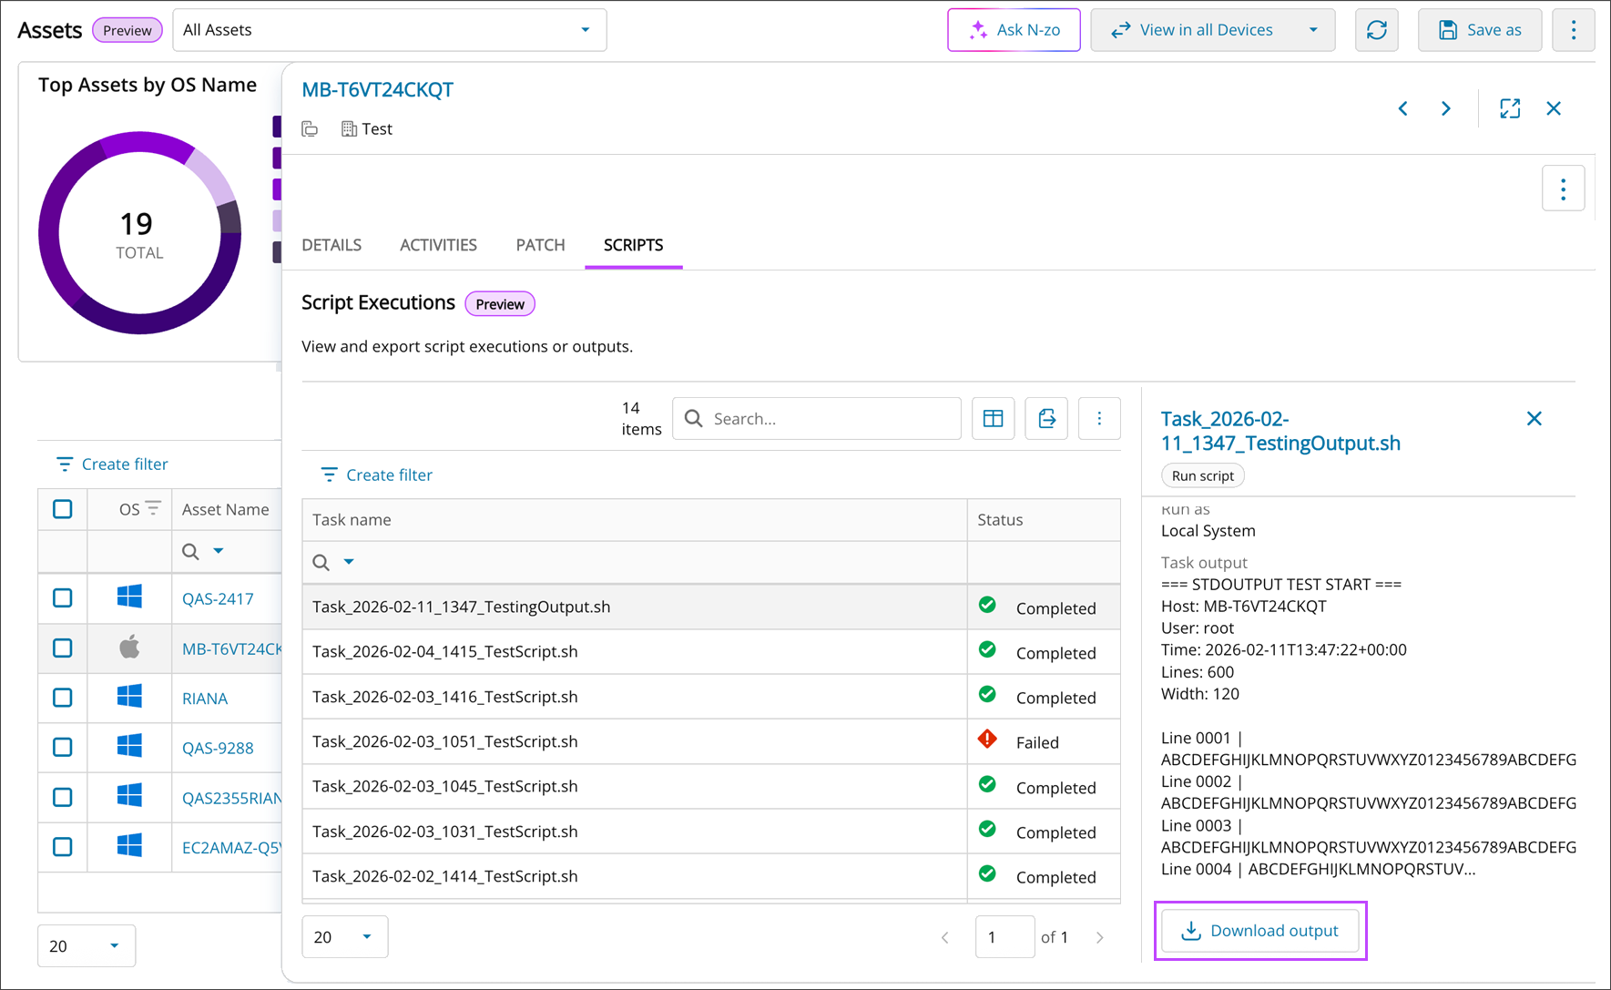Check the box for QAS-2417 row
This screenshot has height=990, width=1611.
[63, 598]
